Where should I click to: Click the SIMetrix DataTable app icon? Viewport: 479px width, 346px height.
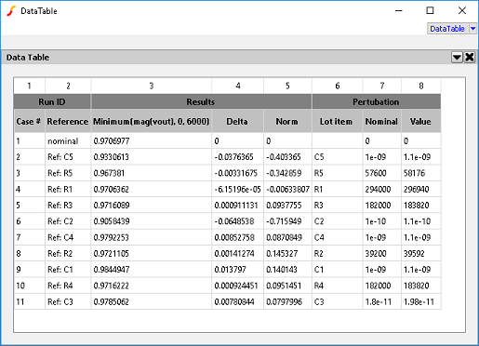point(11,11)
